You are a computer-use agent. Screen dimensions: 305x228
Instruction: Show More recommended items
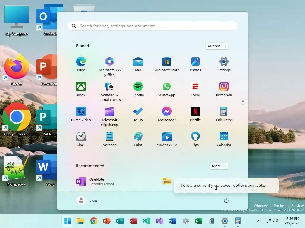pyautogui.click(x=219, y=166)
